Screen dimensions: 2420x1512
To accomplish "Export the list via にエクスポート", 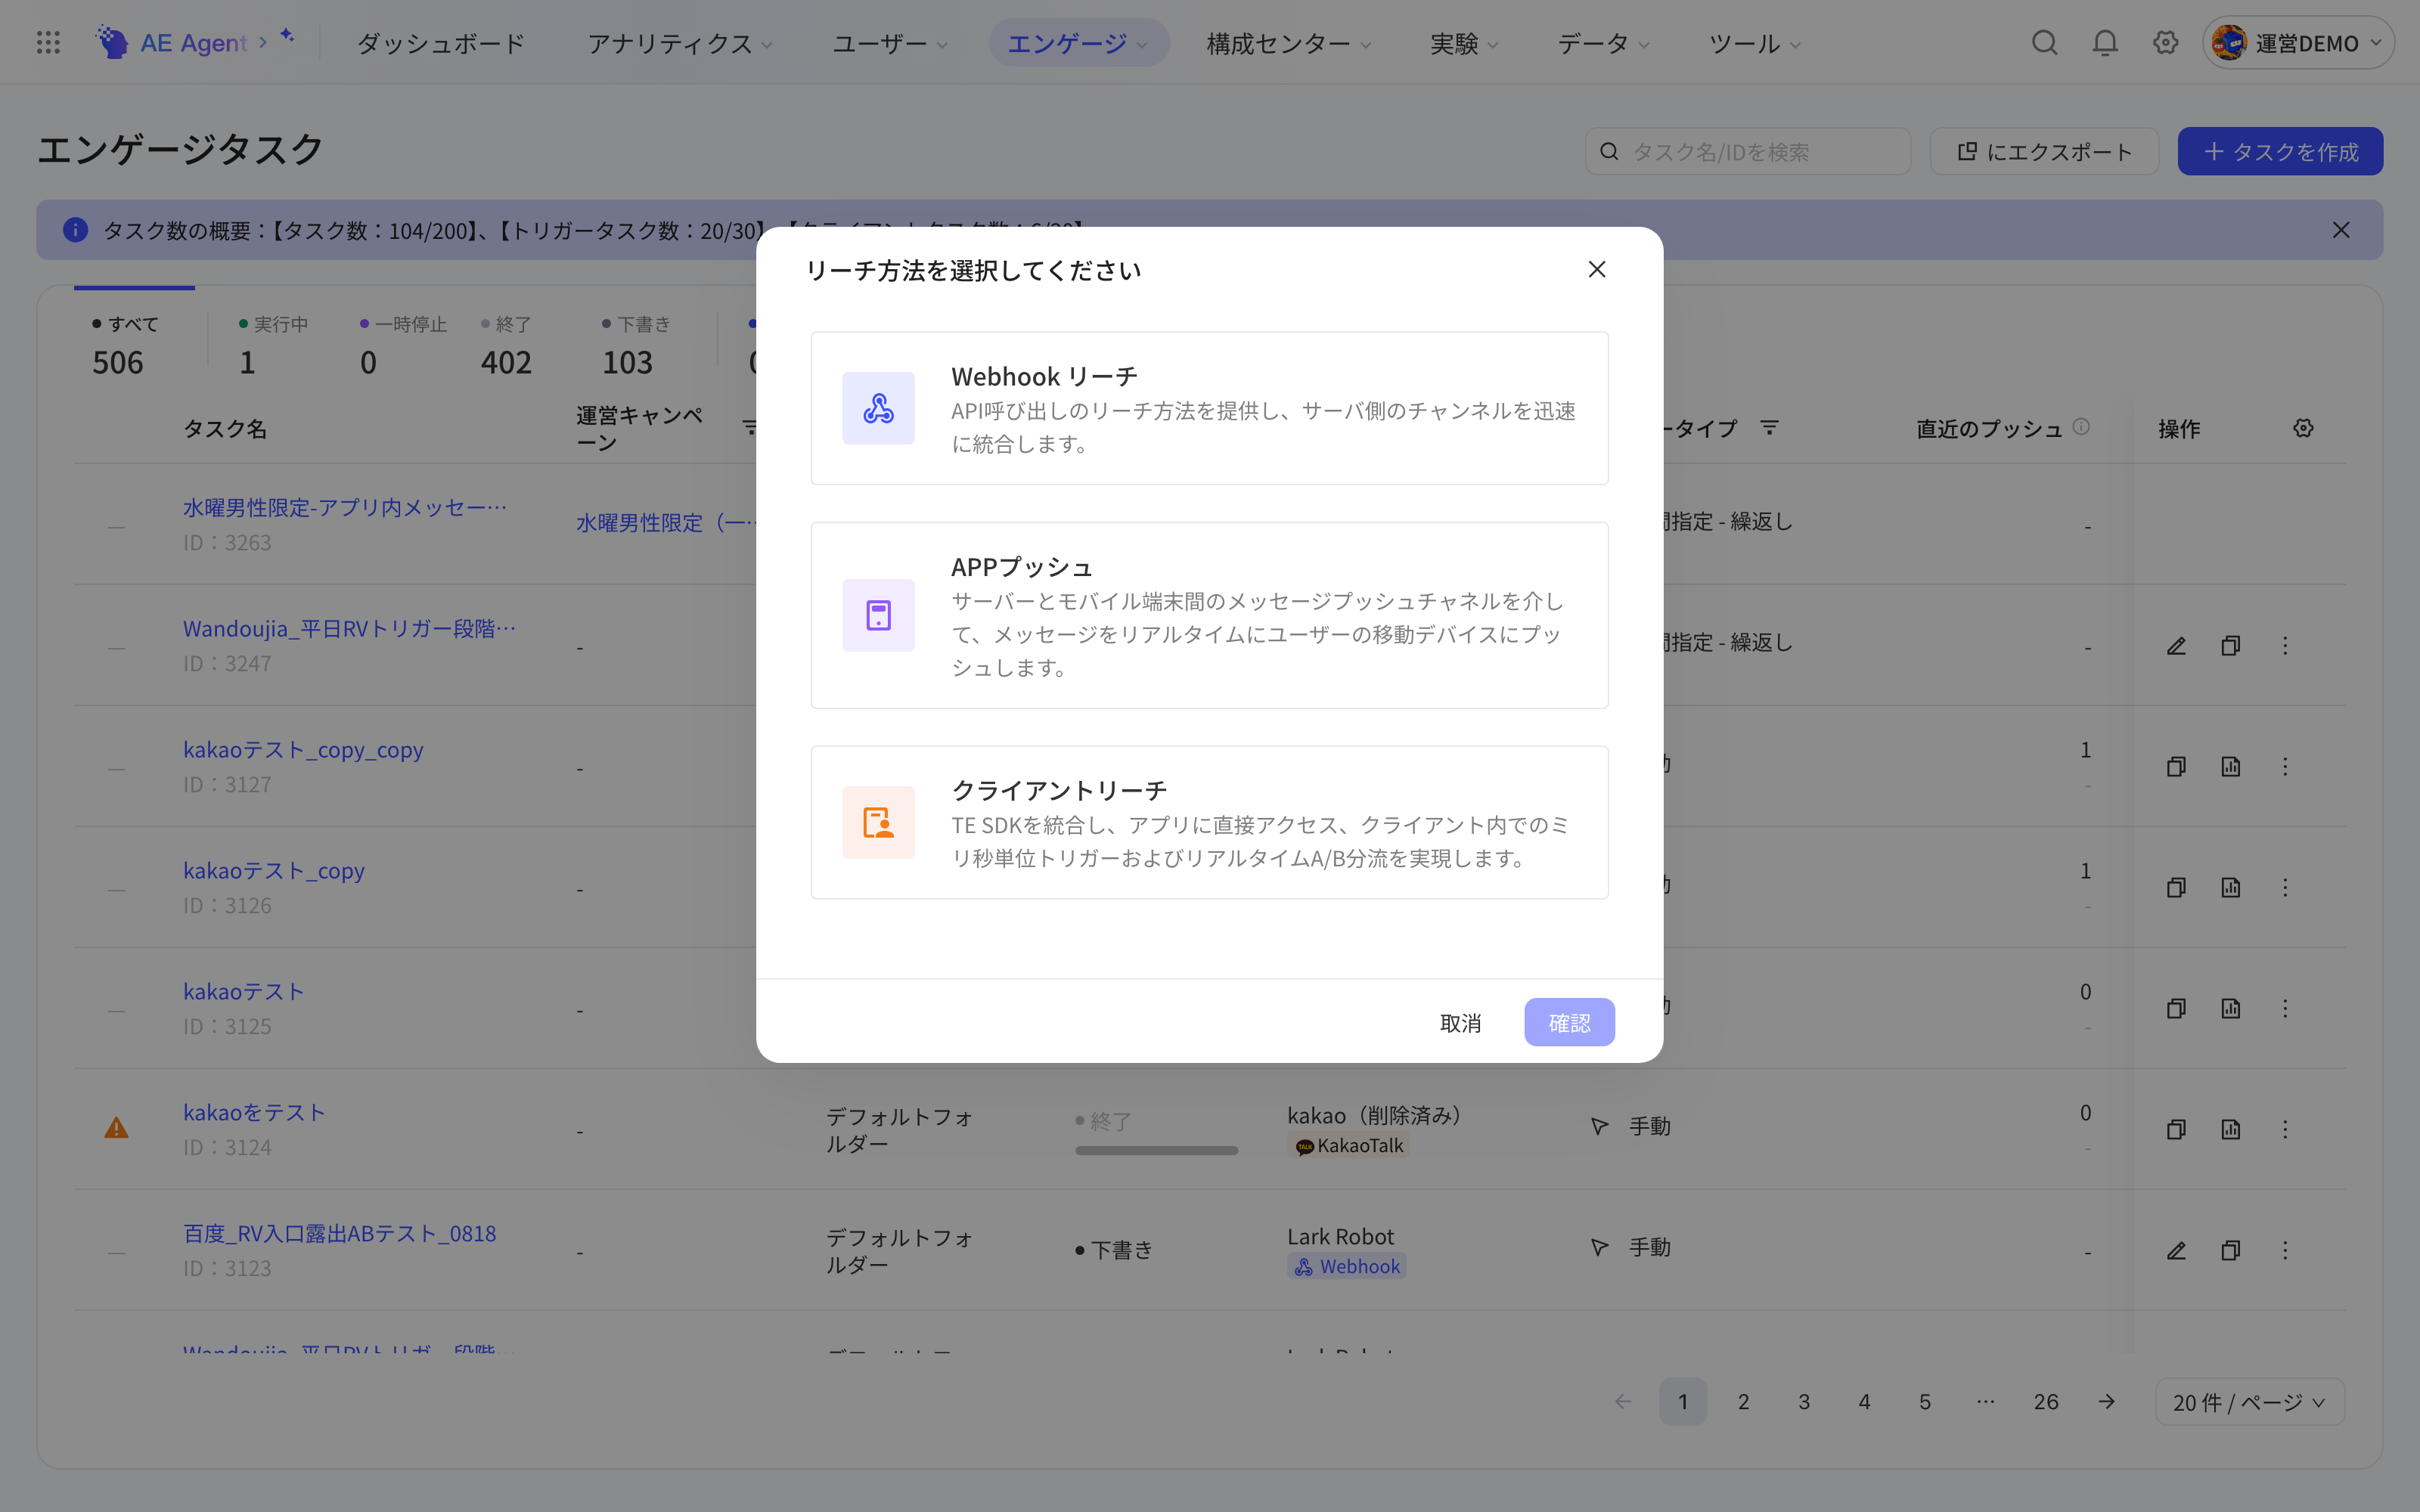I will click(2044, 151).
